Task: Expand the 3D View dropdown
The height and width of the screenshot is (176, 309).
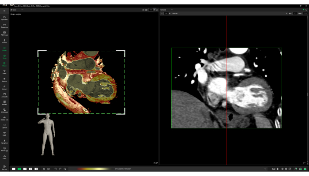Action: (17, 10)
